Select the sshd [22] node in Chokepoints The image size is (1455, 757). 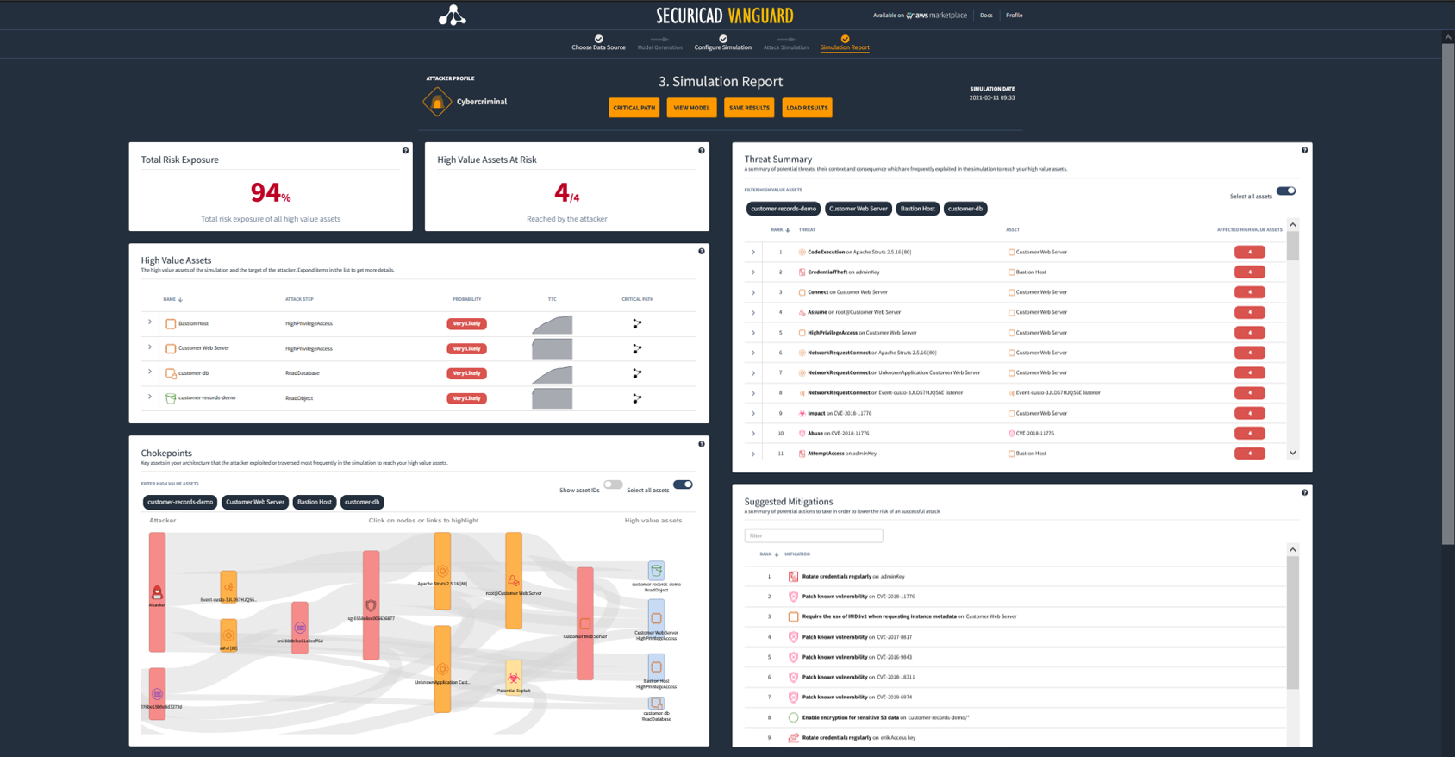(x=228, y=635)
